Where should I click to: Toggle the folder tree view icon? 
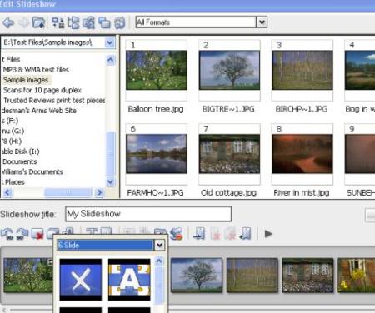point(73,22)
